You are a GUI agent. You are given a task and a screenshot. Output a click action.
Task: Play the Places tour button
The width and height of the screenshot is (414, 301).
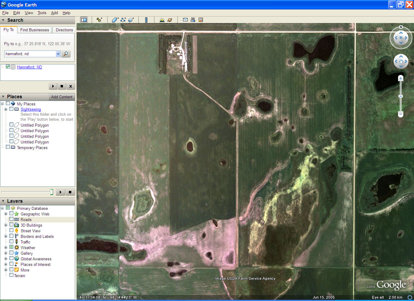(60, 192)
